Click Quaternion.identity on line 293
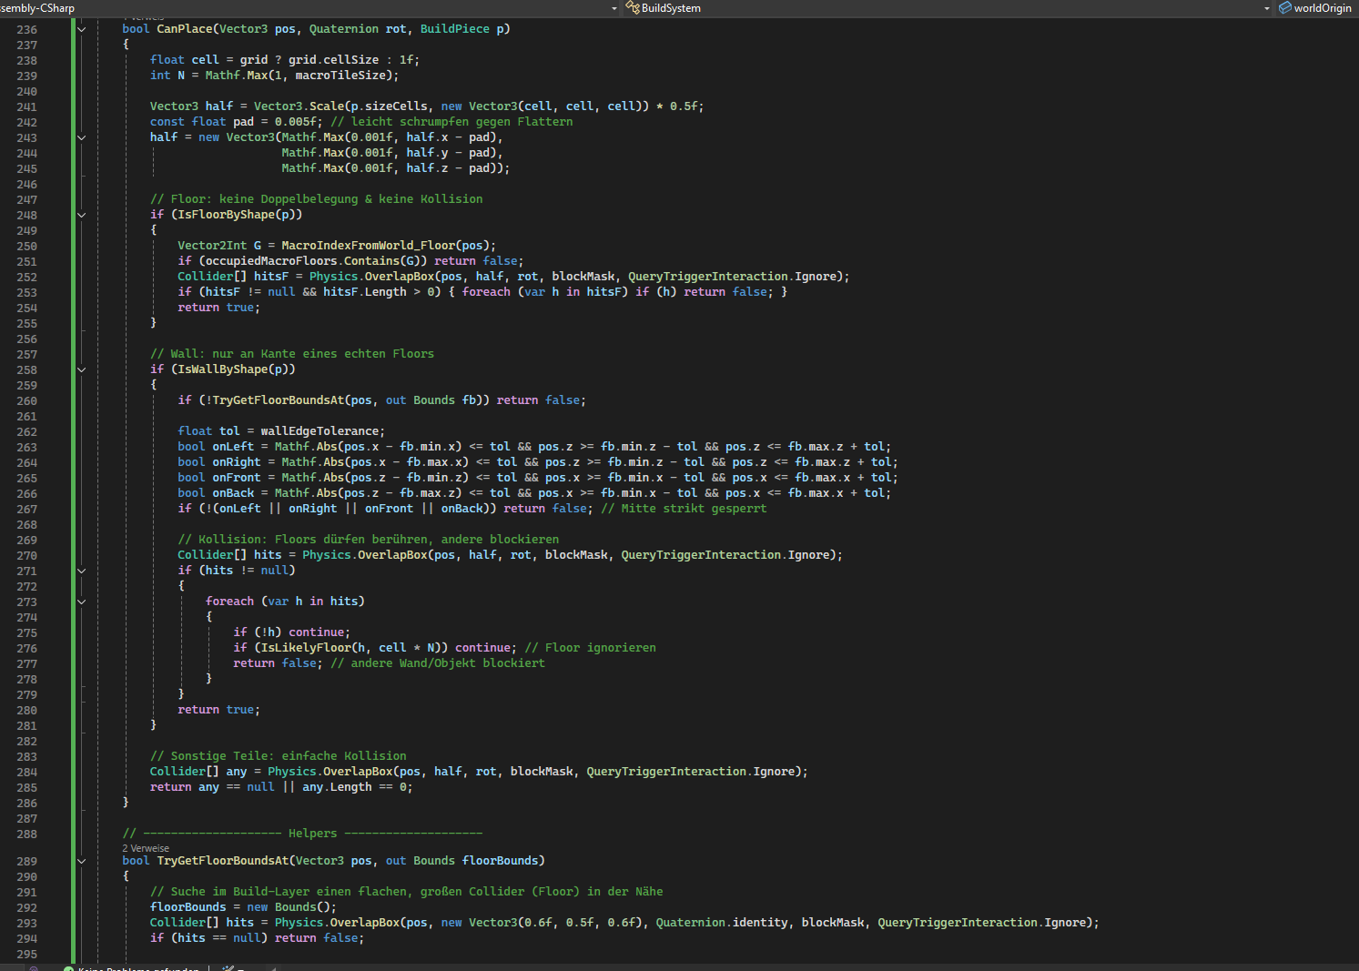Image resolution: width=1359 pixels, height=971 pixels. coord(722,923)
